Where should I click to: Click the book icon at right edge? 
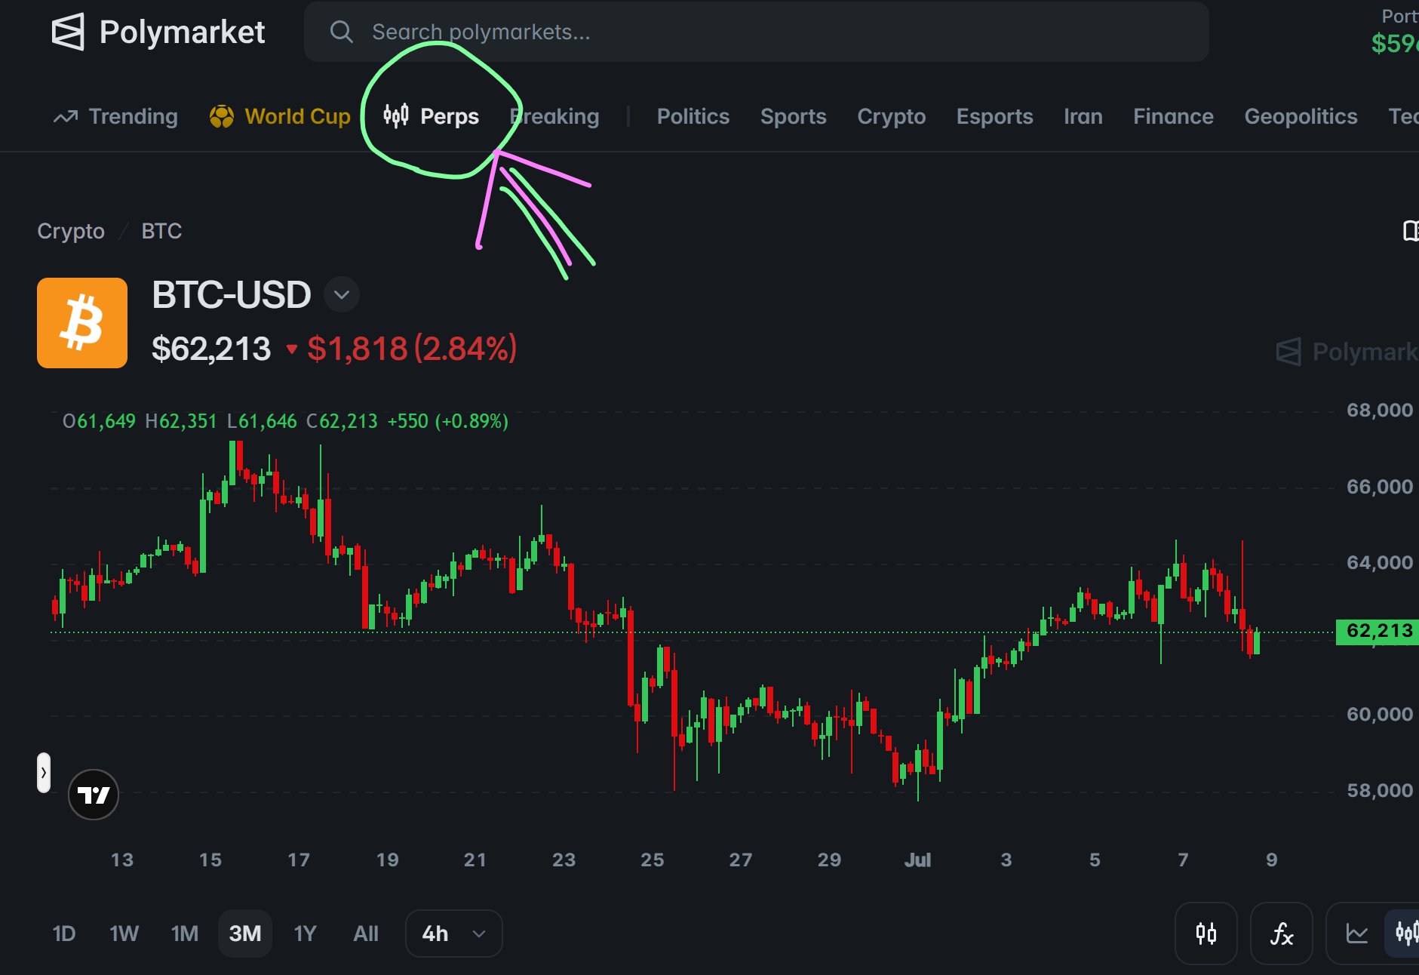click(1411, 231)
